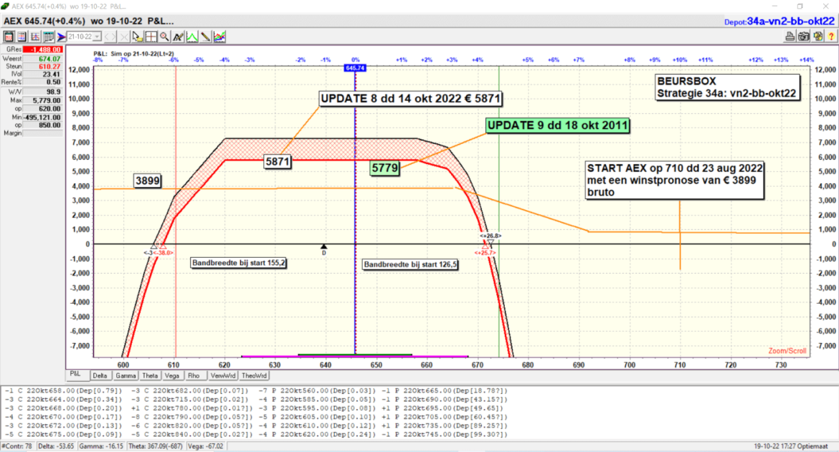Click the red Zoom/Scroll text
This screenshot has width=839, height=452.
(787, 351)
